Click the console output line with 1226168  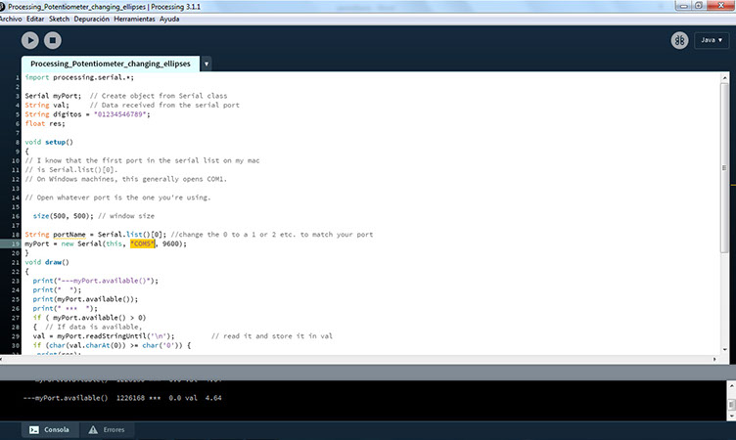click(x=122, y=398)
